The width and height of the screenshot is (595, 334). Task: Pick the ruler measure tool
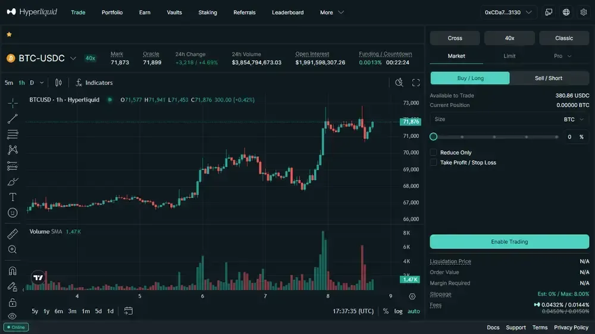[12, 234]
